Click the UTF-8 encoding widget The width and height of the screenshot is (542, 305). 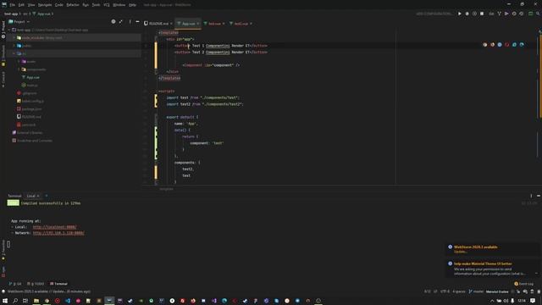tap(445, 291)
